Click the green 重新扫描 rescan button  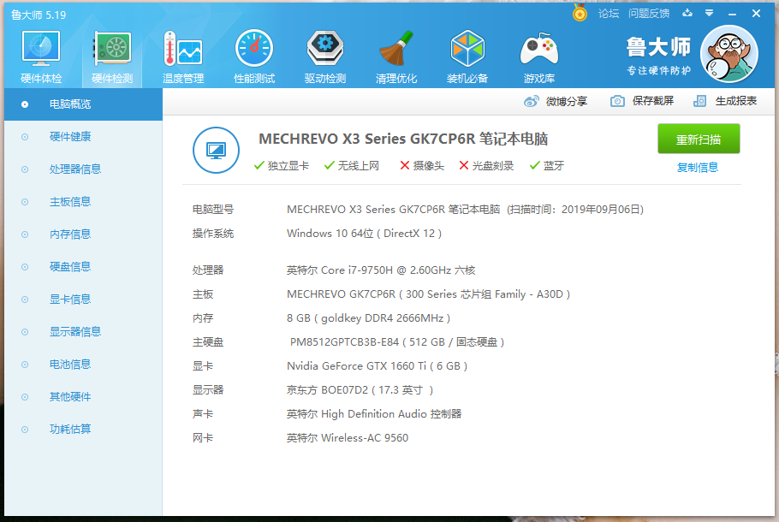coord(699,139)
